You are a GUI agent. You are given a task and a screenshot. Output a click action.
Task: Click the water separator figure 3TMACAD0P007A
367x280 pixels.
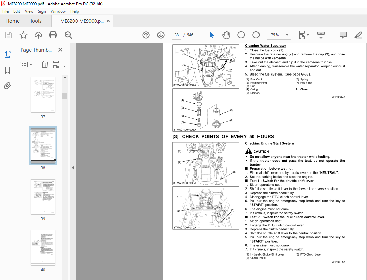[x=206, y=66]
